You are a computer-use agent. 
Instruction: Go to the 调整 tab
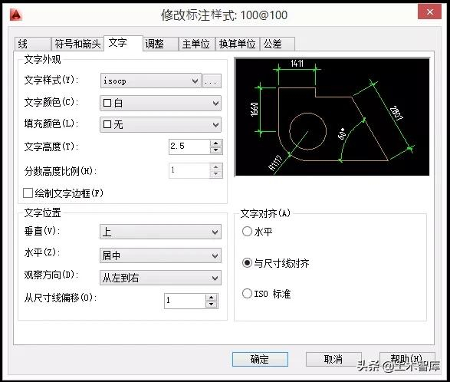point(160,44)
